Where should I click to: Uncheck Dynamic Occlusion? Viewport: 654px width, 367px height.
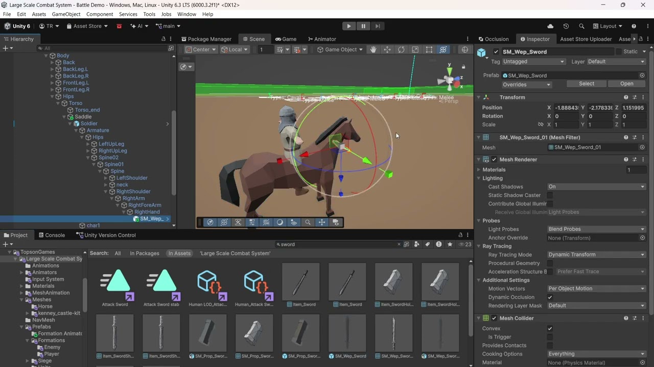pos(550,297)
